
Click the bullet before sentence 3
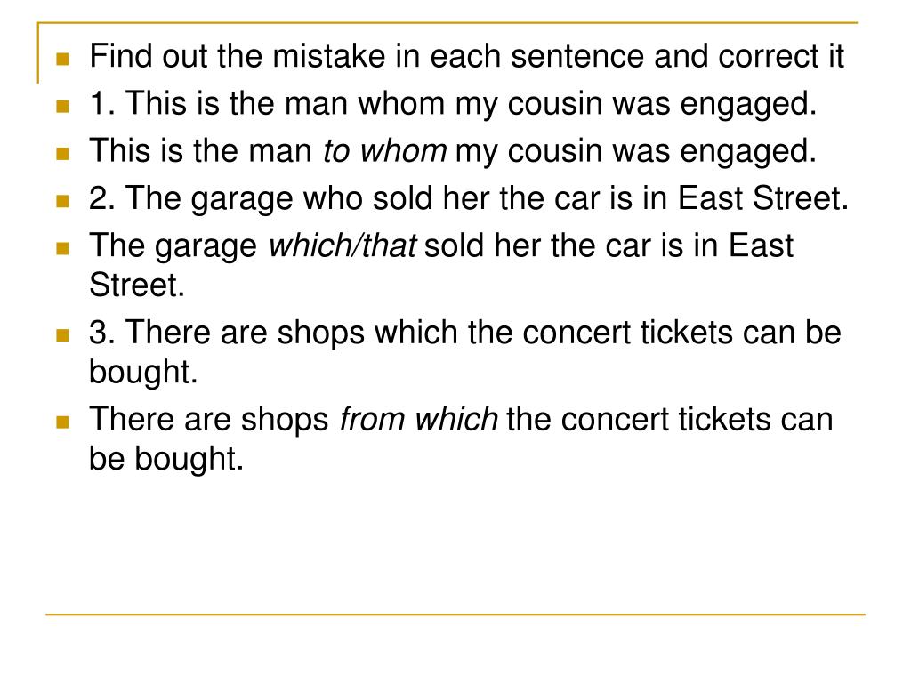[x=63, y=335]
